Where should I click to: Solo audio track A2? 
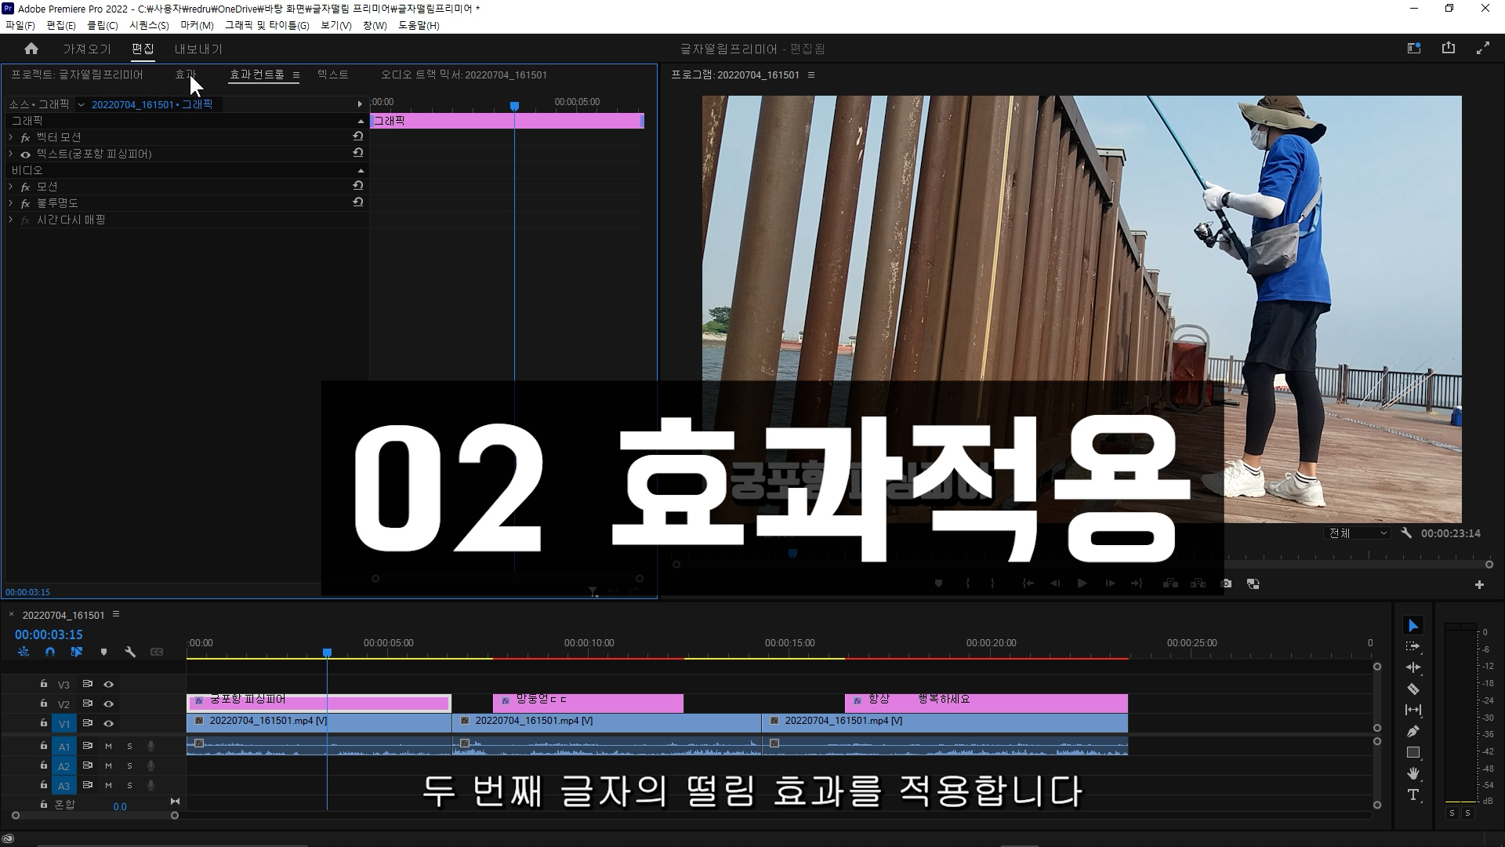[x=129, y=765]
